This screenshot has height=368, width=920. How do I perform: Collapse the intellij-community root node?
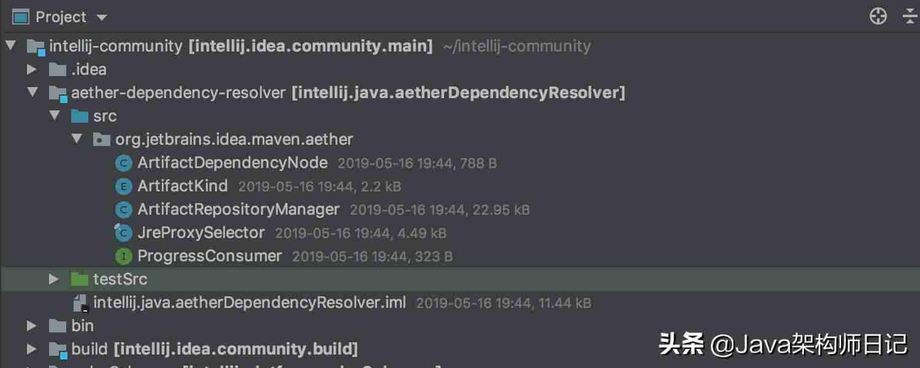pos(10,46)
